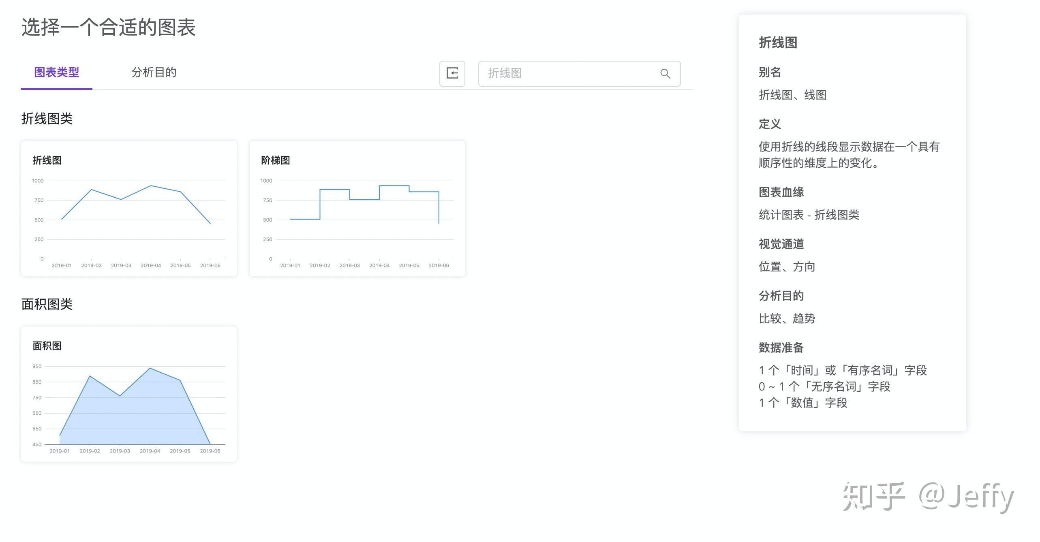Click the collapse panel icon button
Image resolution: width=1040 pixels, height=542 pixels.
pos(452,73)
